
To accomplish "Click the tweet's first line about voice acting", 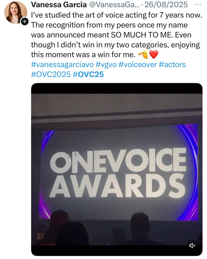I will pos(116,15).
